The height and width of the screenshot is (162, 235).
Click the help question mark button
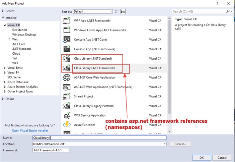(x=217, y=3)
